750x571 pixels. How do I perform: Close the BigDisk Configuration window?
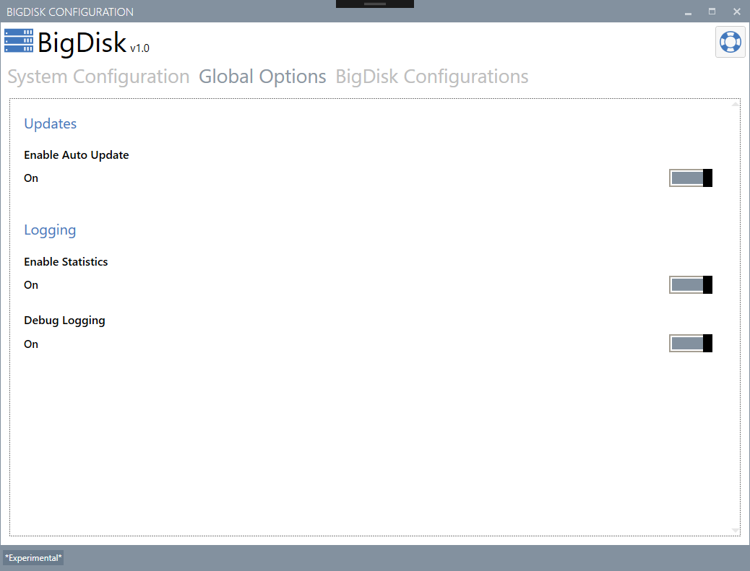(x=736, y=12)
